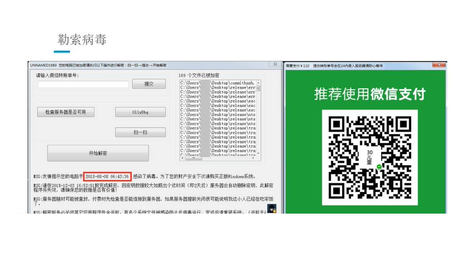
Task: Click the hooded hacker avatar icon
Action: [271, 209]
